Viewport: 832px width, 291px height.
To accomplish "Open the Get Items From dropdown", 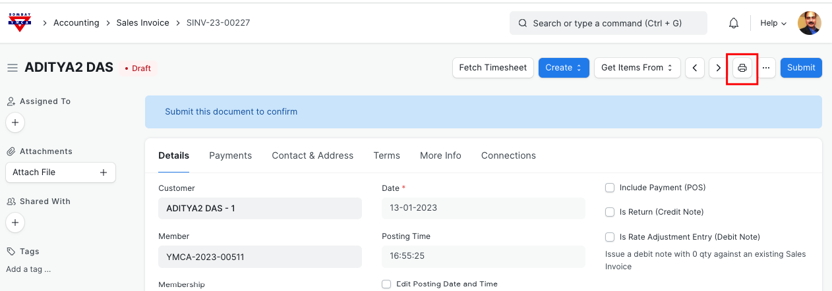I will point(636,68).
